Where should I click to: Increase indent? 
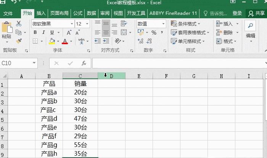click(106, 41)
